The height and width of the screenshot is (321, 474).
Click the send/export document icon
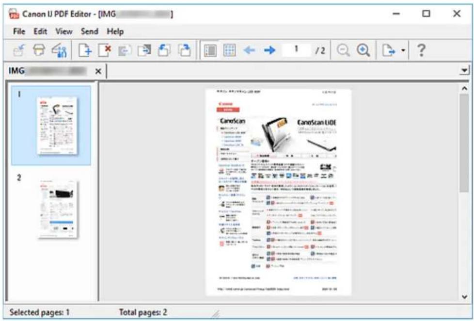click(x=388, y=50)
